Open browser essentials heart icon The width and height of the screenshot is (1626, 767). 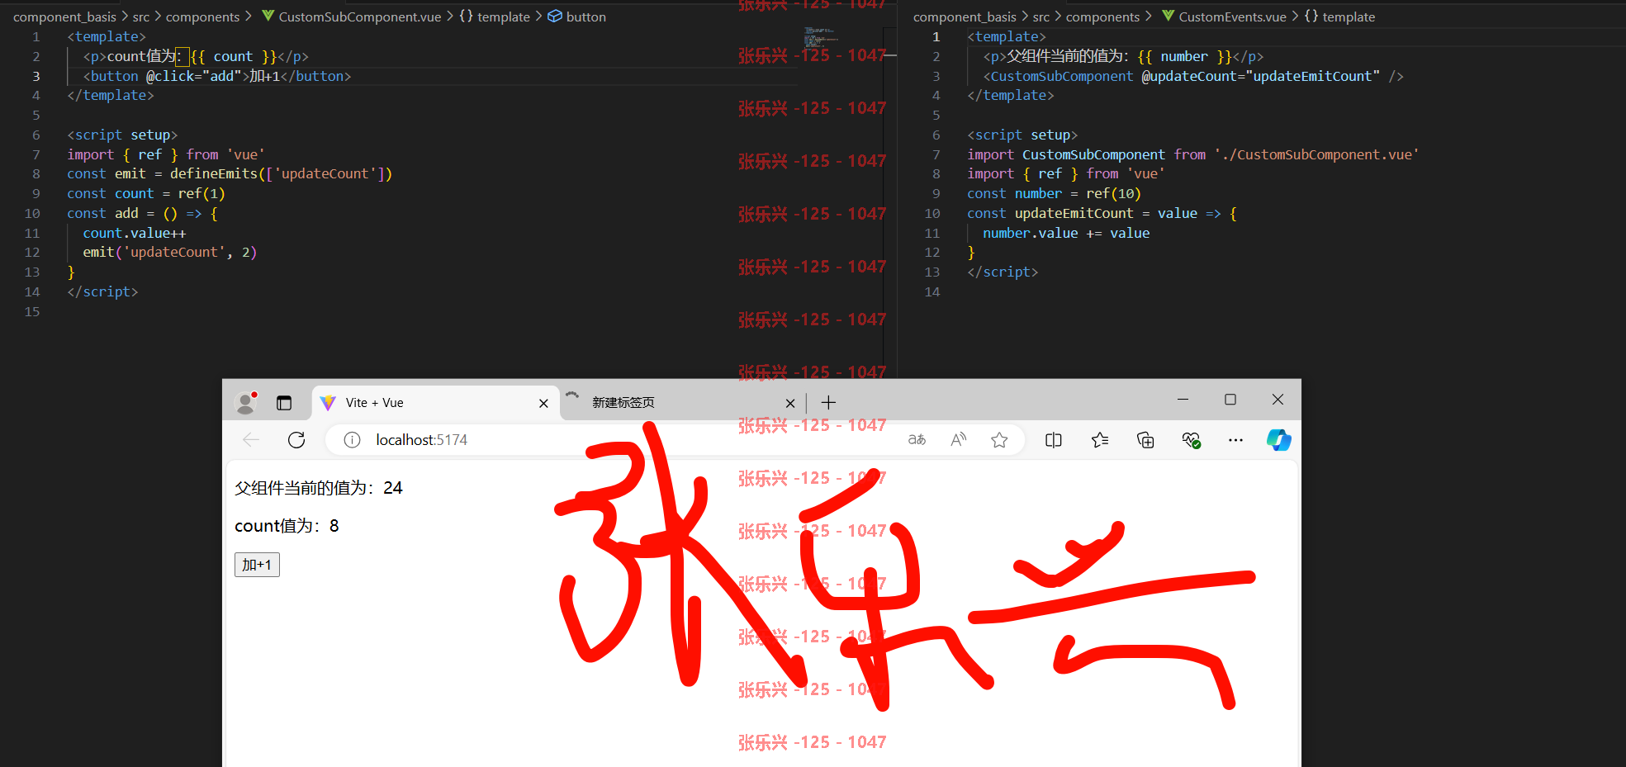pyautogui.click(x=1191, y=440)
